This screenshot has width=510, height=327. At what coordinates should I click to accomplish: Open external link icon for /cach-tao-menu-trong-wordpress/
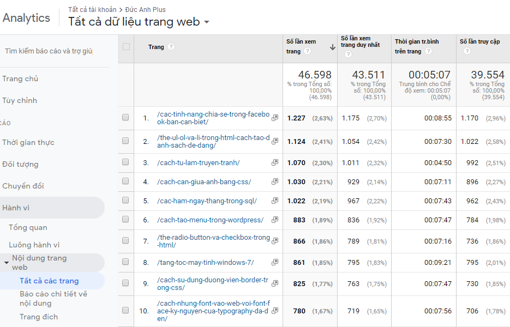click(275, 220)
